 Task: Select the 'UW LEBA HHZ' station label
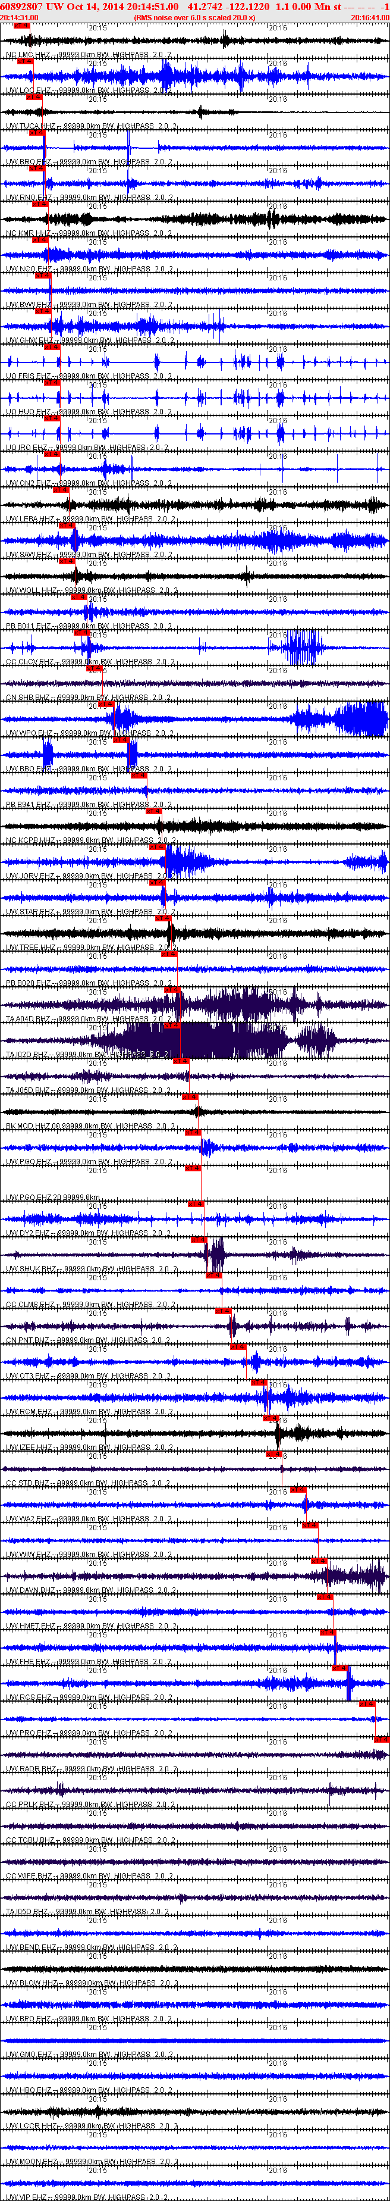[31, 520]
